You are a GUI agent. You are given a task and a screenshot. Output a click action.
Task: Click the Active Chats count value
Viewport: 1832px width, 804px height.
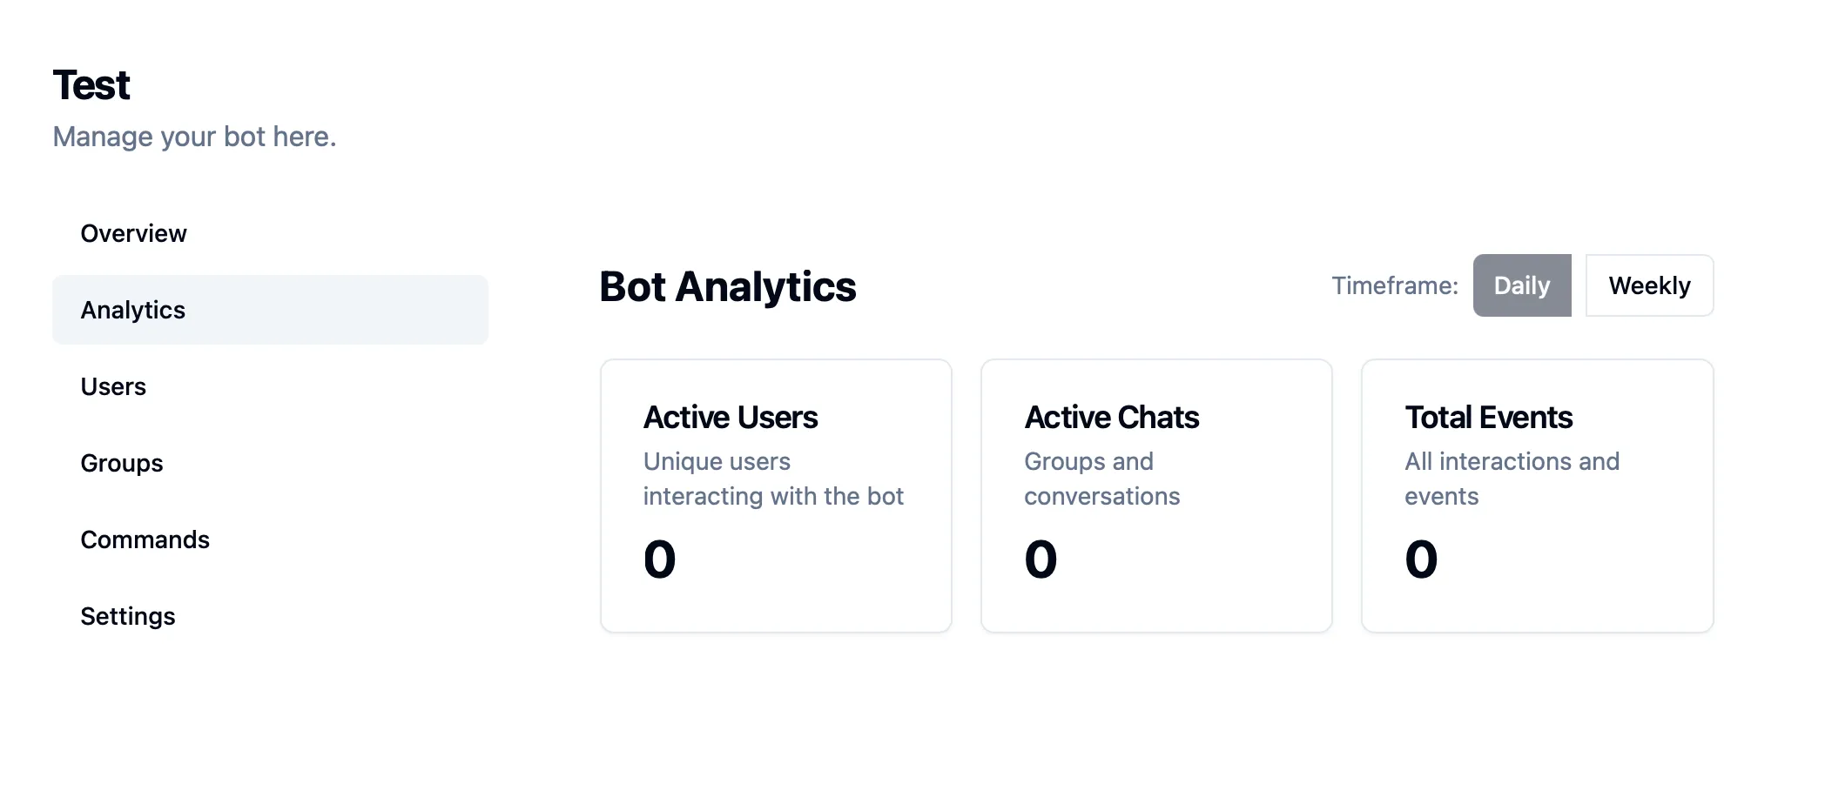point(1041,559)
